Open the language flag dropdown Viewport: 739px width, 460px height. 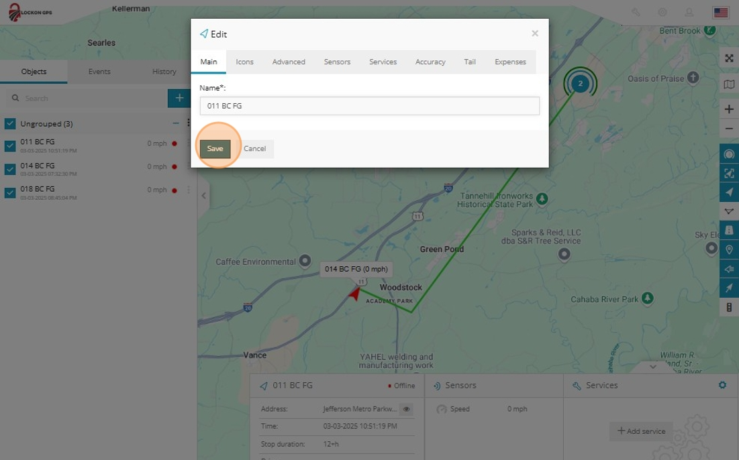721,12
